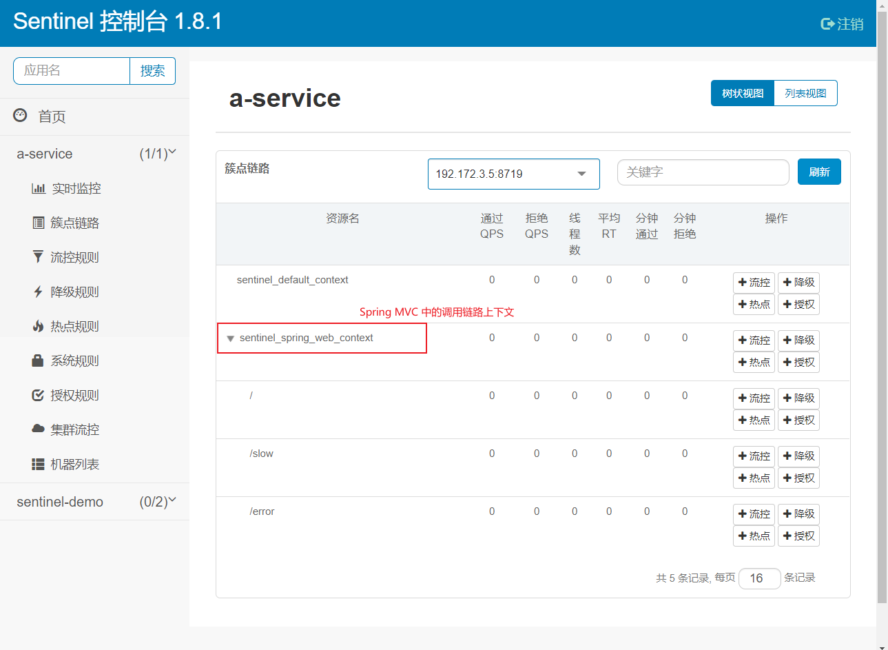Collapse the sentinel_spring_web_context tree node

coord(230,338)
